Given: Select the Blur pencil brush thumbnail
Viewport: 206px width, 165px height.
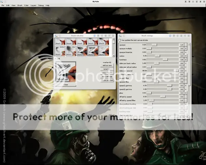Looking at the screenshot, I should (71, 51).
